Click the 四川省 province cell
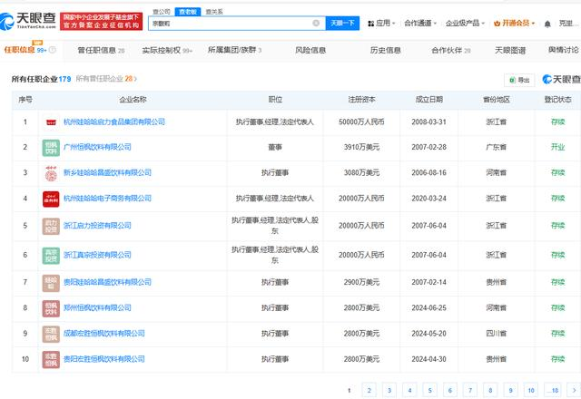Screen dimensions: 581x399 click(x=497, y=333)
